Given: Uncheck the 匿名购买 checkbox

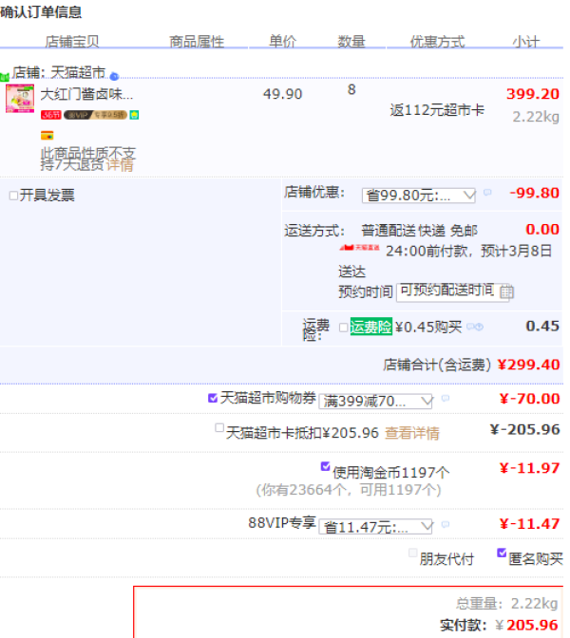Looking at the screenshot, I should [502, 553].
